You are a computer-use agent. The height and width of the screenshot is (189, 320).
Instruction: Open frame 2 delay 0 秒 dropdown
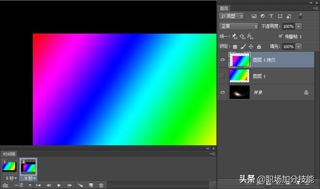[x=30, y=178]
